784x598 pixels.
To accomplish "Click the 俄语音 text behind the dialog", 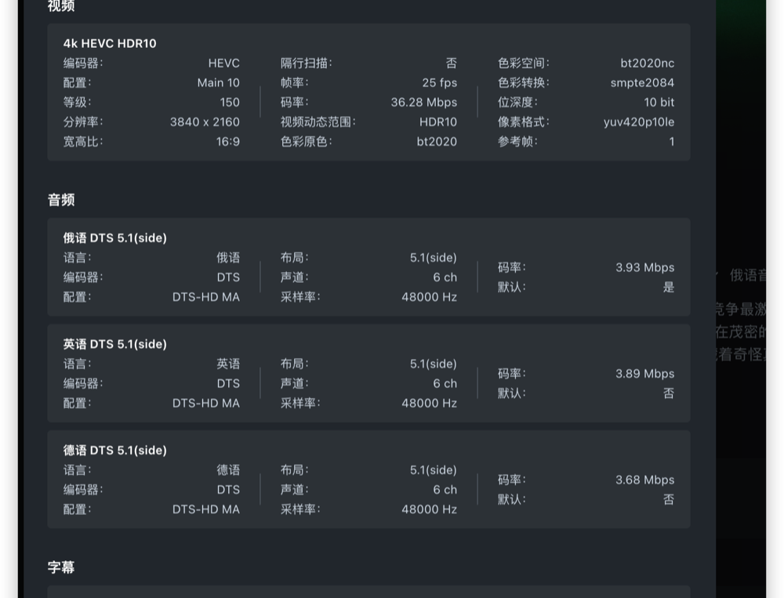I will [x=747, y=275].
